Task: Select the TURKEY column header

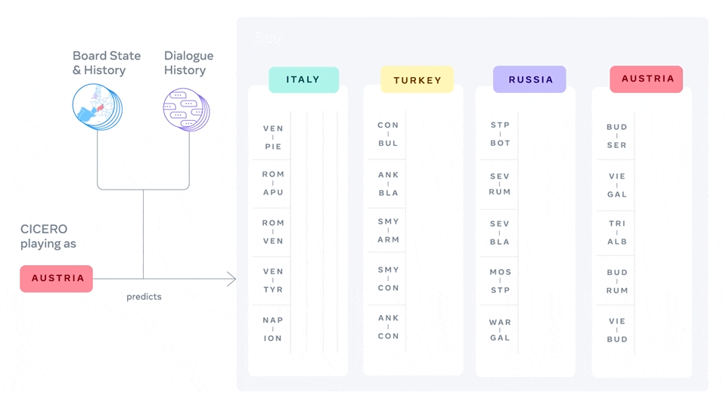Action: pyautogui.click(x=417, y=80)
